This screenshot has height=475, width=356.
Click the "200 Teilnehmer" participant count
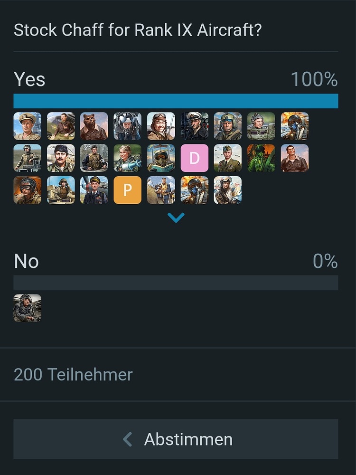(x=73, y=375)
